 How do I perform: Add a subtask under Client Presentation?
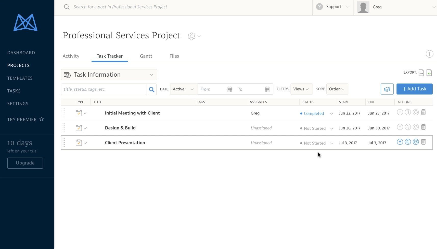pyautogui.click(x=400, y=142)
